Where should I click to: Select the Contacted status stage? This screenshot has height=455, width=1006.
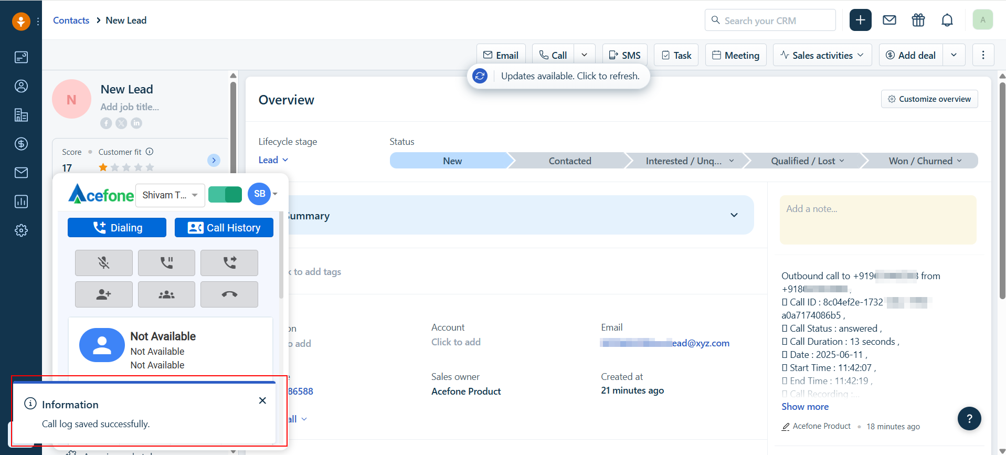[570, 161]
